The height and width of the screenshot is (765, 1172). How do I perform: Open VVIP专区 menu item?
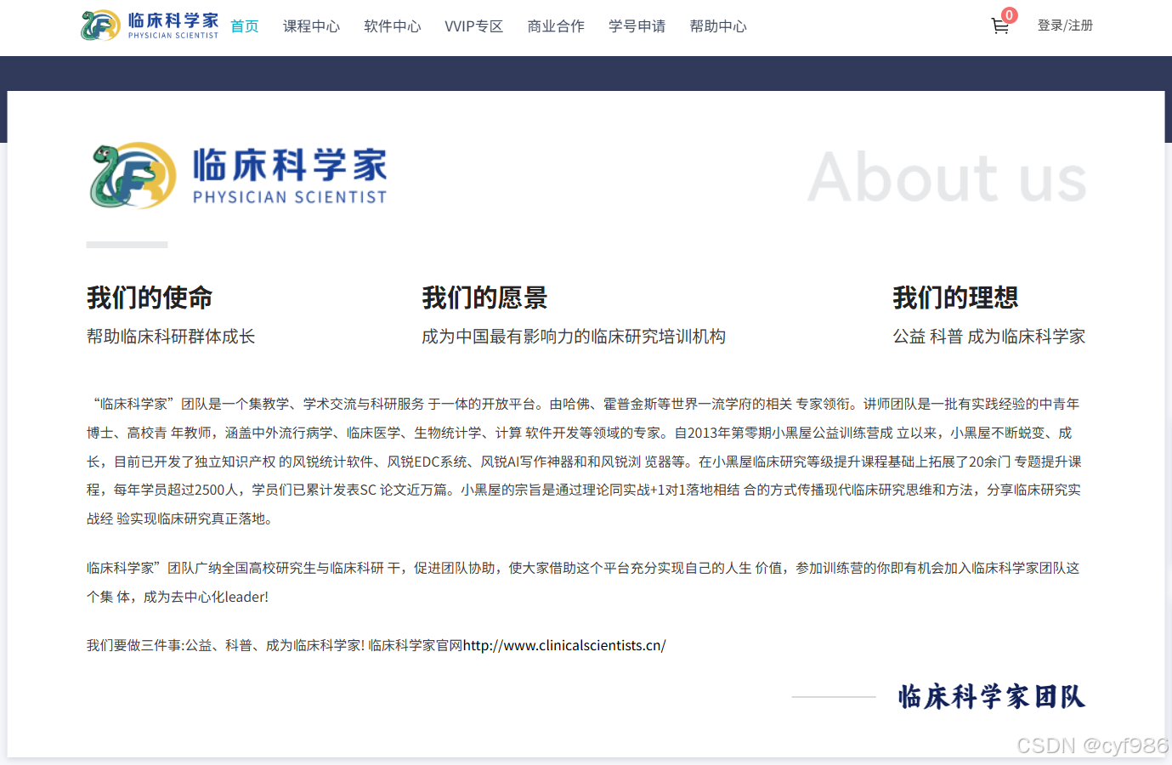[x=474, y=26]
